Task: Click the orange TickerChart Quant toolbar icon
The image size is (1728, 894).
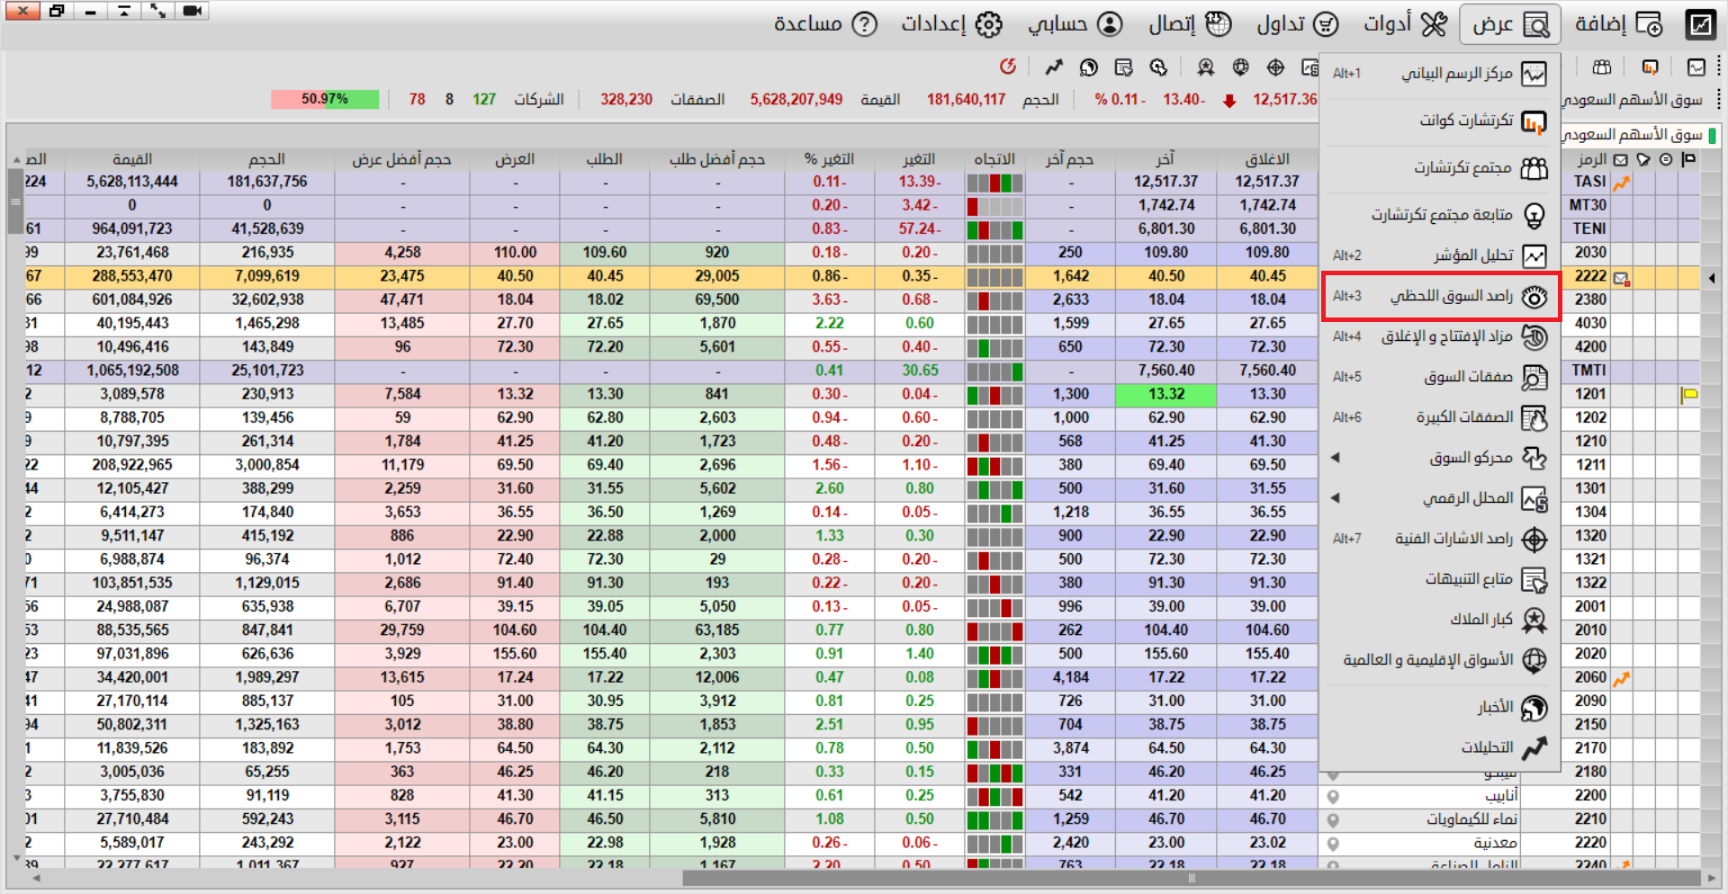Action: pos(1650,67)
